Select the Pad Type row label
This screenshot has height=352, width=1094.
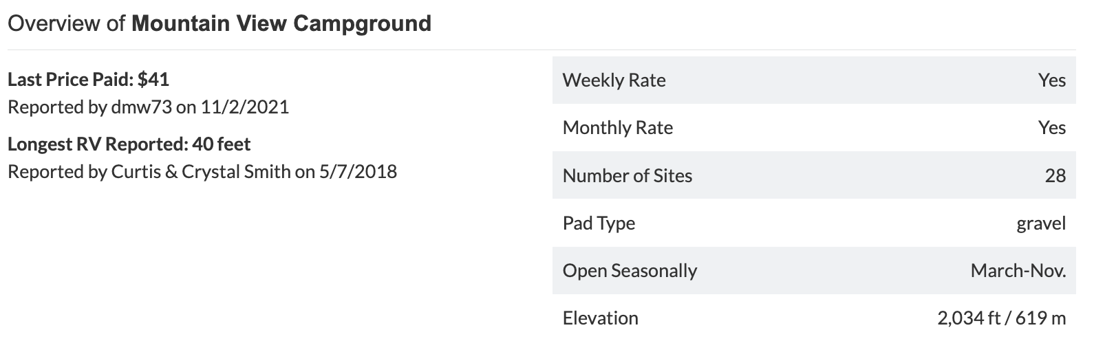tap(599, 223)
